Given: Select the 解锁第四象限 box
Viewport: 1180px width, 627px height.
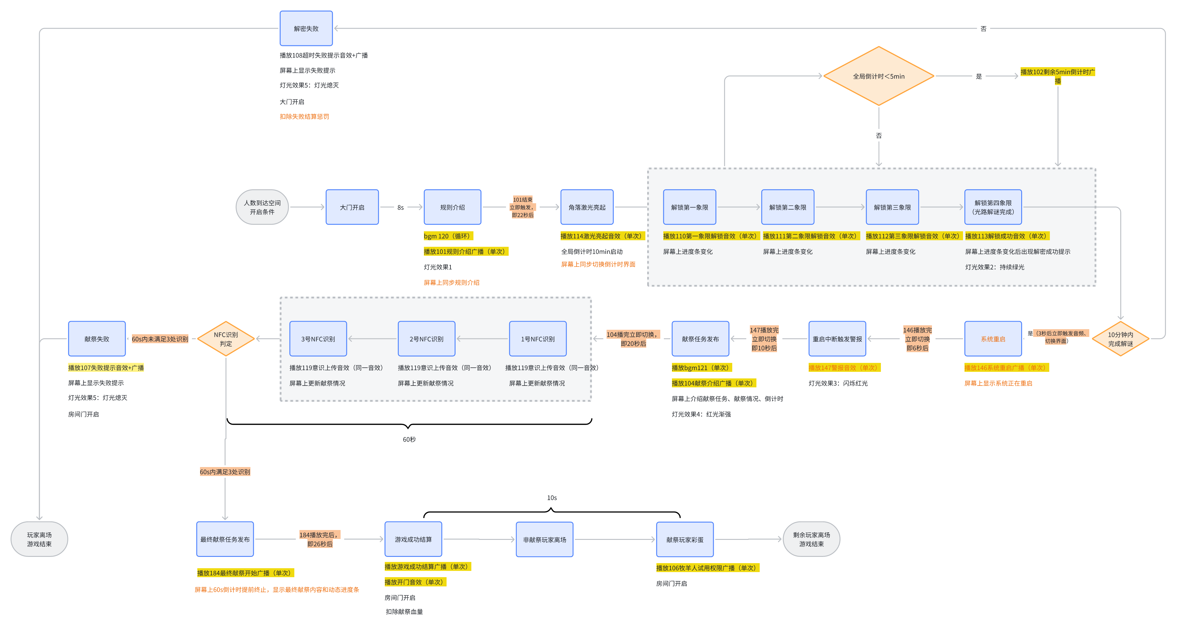Looking at the screenshot, I should pyautogui.click(x=993, y=207).
